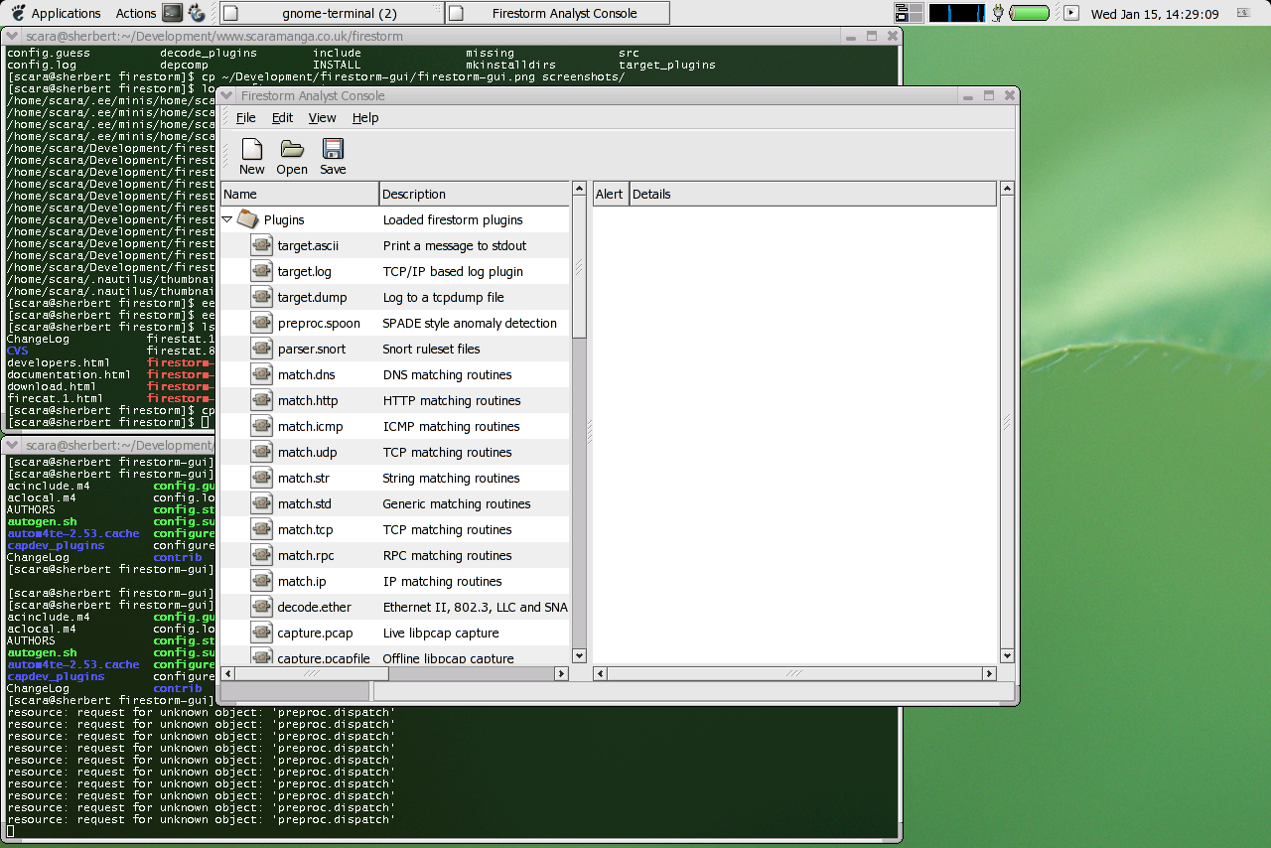Image resolution: width=1271 pixels, height=848 pixels.
Task: Click the alert pane scroll-up arrow
Action: point(1007,189)
